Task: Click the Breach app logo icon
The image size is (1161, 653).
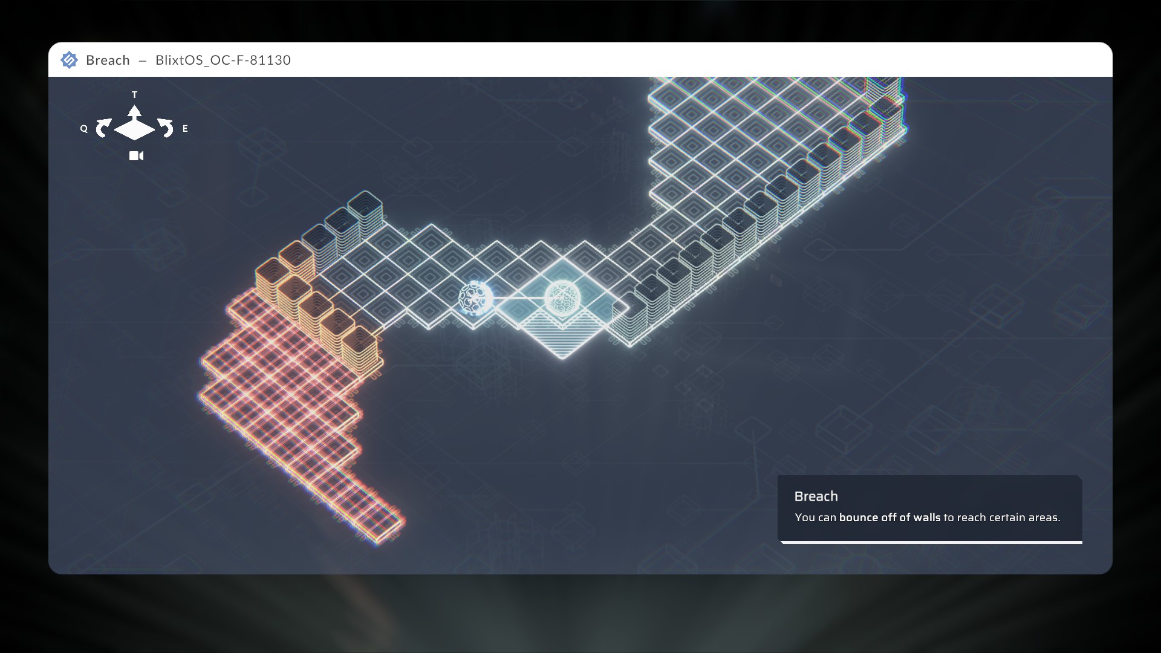Action: click(69, 60)
